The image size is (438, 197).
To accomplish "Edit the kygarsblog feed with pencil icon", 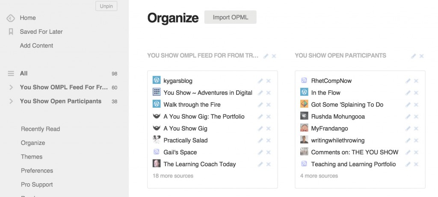I will [260, 81].
